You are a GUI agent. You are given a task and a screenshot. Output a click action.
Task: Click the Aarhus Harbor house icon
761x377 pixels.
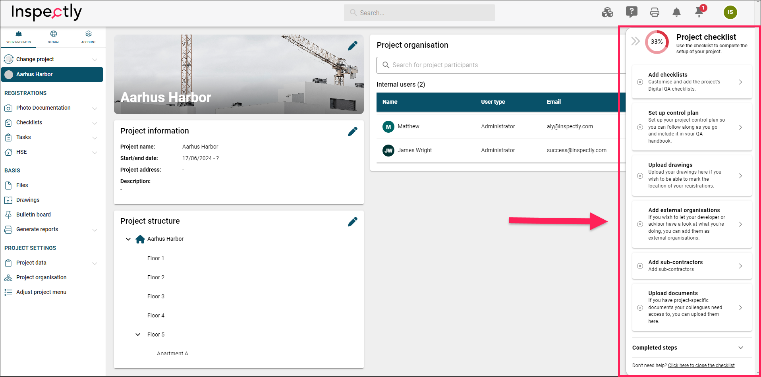point(140,239)
